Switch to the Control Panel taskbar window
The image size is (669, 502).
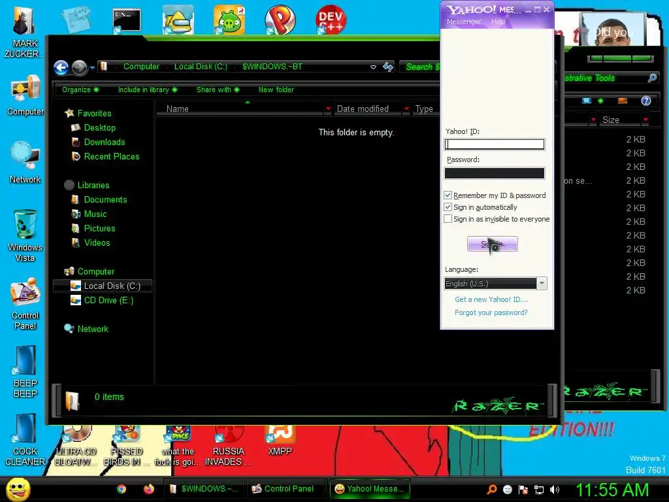tap(284, 489)
